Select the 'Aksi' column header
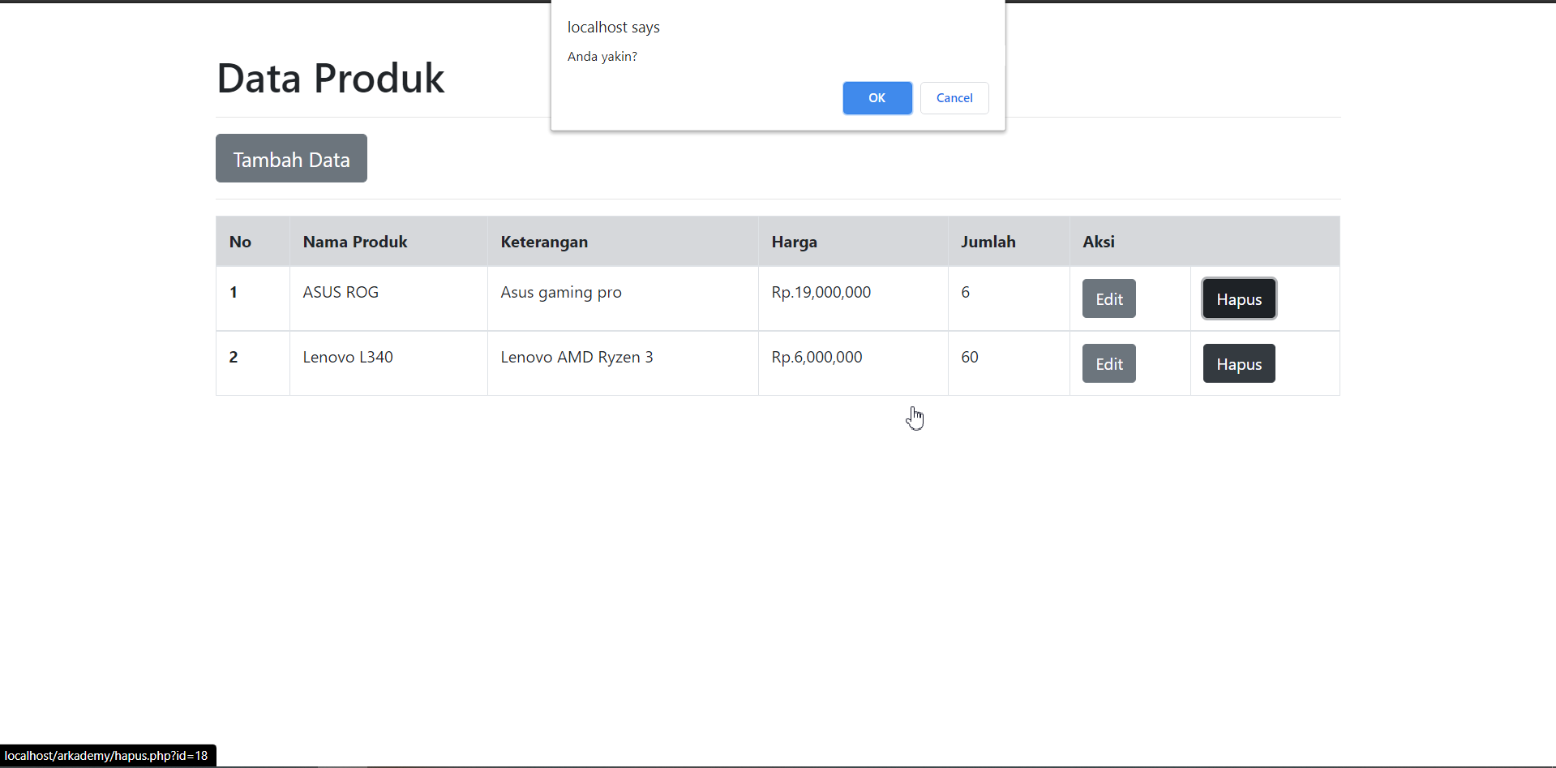Image resolution: width=1556 pixels, height=768 pixels. (x=1099, y=241)
